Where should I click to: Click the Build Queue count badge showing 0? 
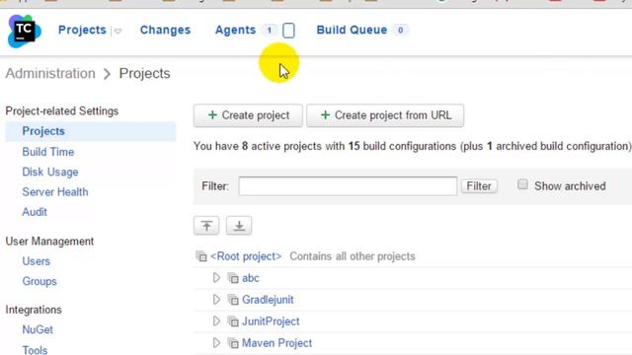tap(400, 30)
